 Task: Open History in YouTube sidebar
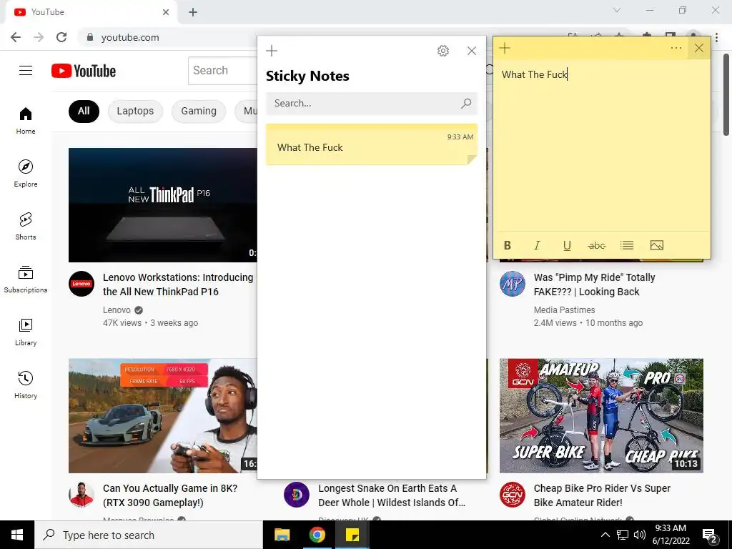[26, 385]
